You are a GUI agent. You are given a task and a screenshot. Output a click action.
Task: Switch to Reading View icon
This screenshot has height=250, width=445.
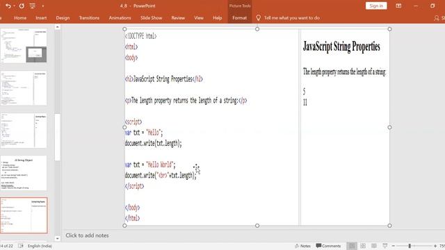[x=374, y=246]
